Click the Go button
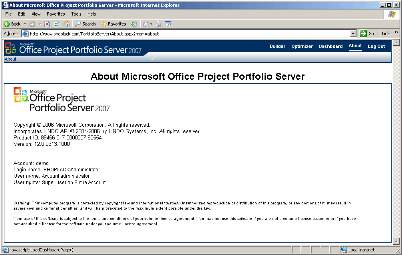Viewport: 402px width, 255px height. (367, 33)
